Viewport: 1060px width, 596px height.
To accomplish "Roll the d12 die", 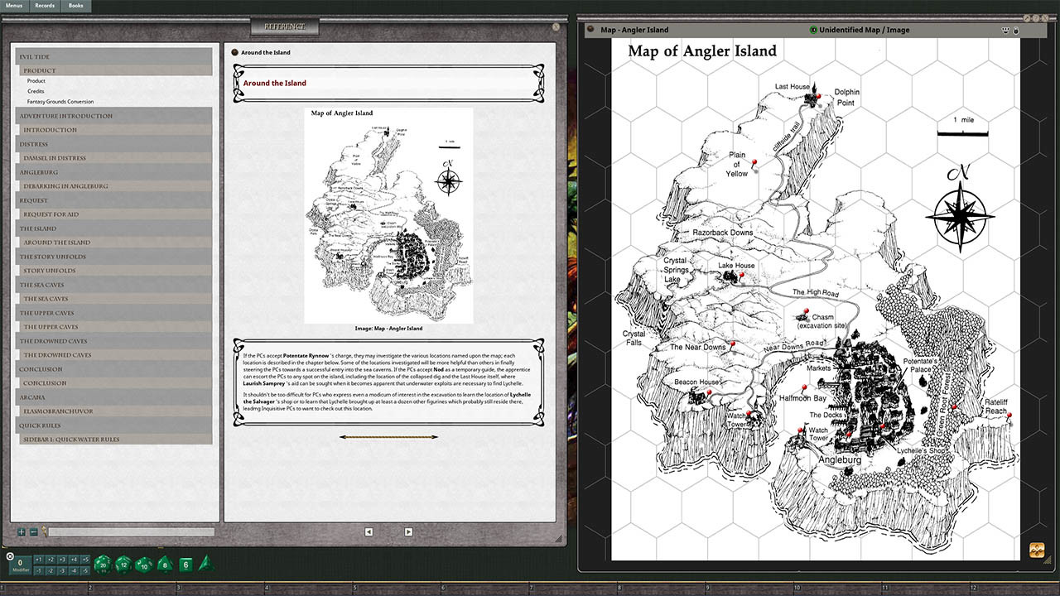I will pos(124,565).
